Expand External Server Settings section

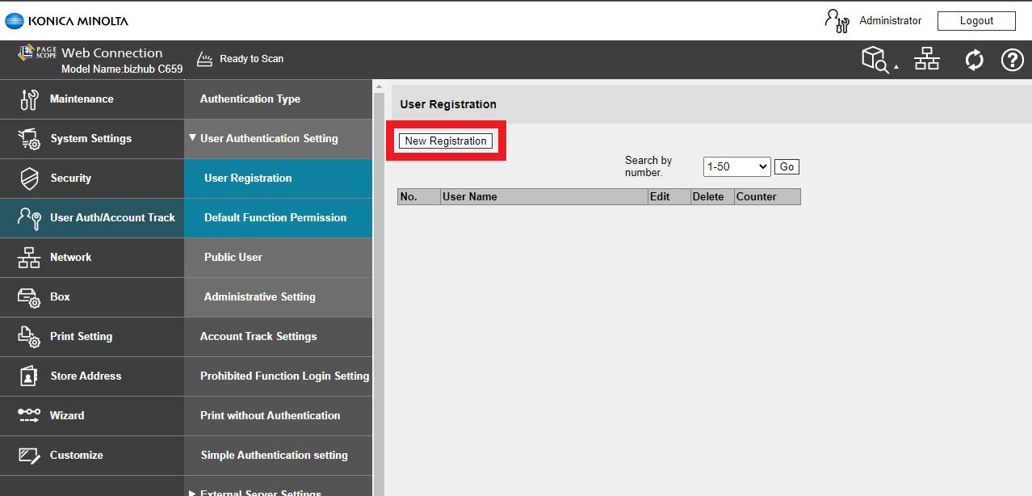[x=192, y=492]
